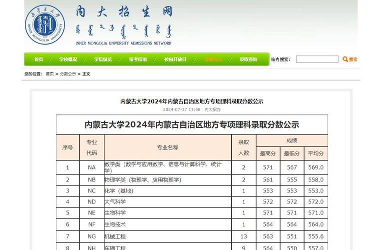Click highest score 561 in 物理学类 row

tap(268, 180)
